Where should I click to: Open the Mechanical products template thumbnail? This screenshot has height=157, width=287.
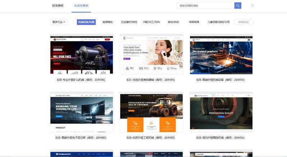[x=221, y=54]
